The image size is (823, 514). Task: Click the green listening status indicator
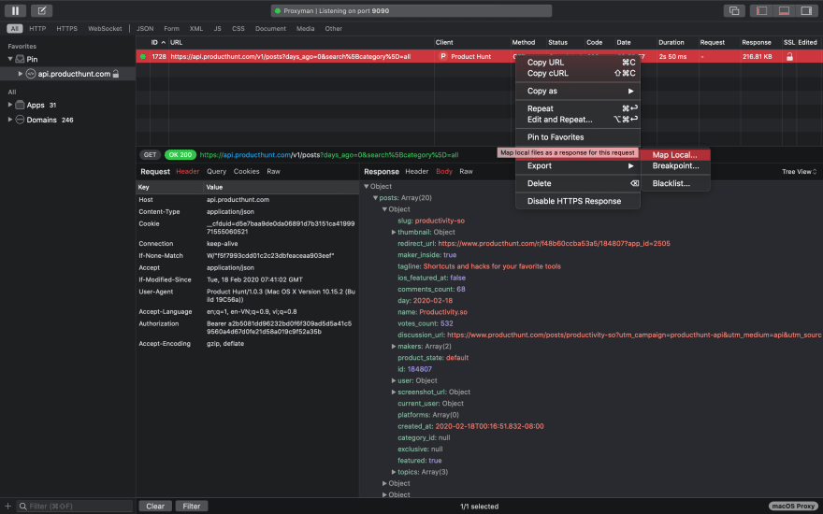click(x=278, y=10)
